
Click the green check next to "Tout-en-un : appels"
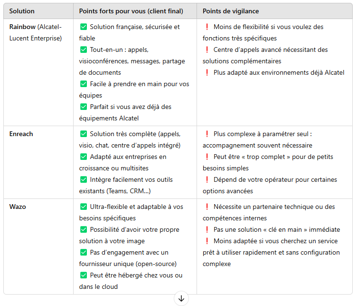pyautogui.click(x=84, y=50)
